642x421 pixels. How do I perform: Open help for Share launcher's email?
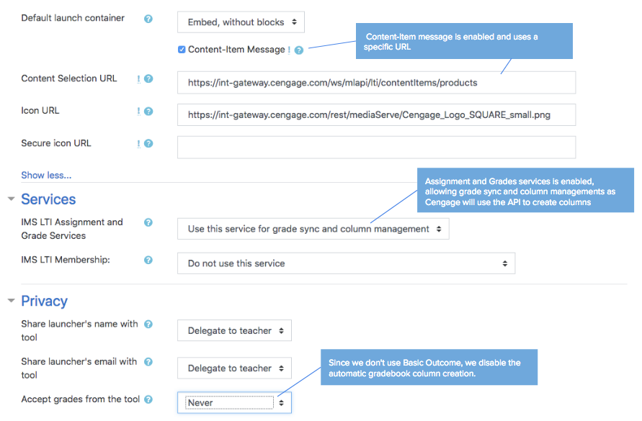pos(148,362)
